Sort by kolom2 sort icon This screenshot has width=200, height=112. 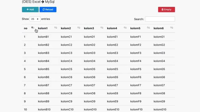click(x=79, y=28)
